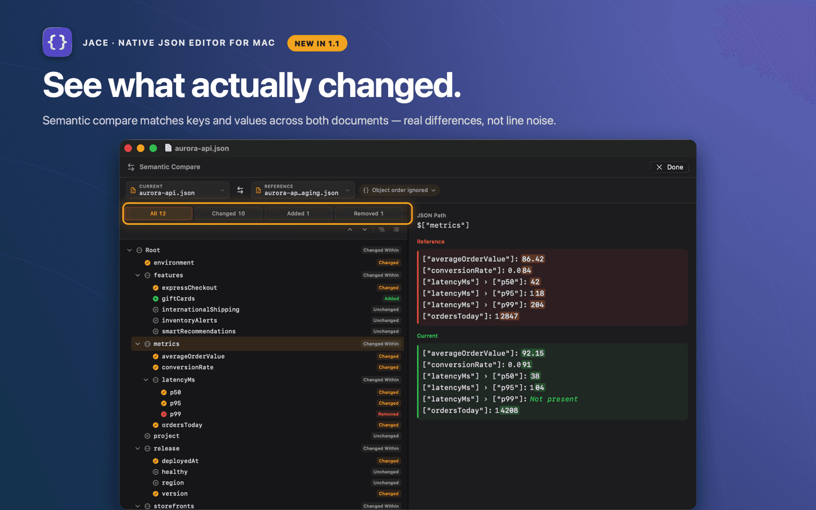Screen dimensions: 816x510
Task: Click the Done button
Action: 670,167
